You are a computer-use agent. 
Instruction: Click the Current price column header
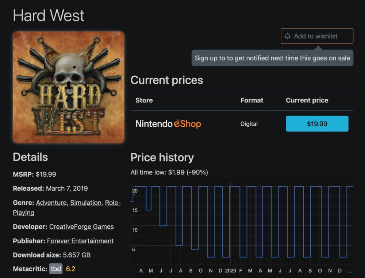point(307,100)
